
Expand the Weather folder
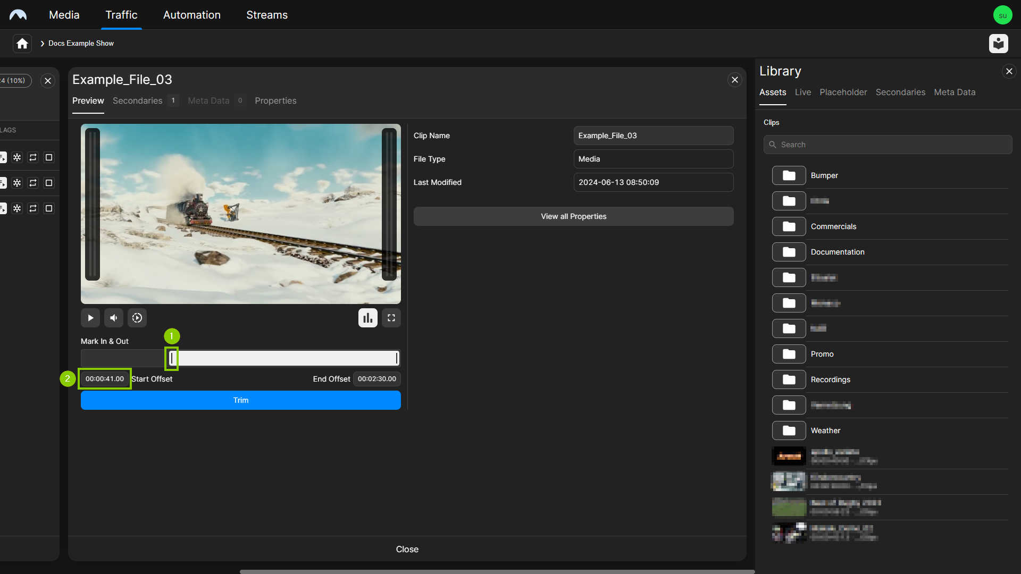789,430
